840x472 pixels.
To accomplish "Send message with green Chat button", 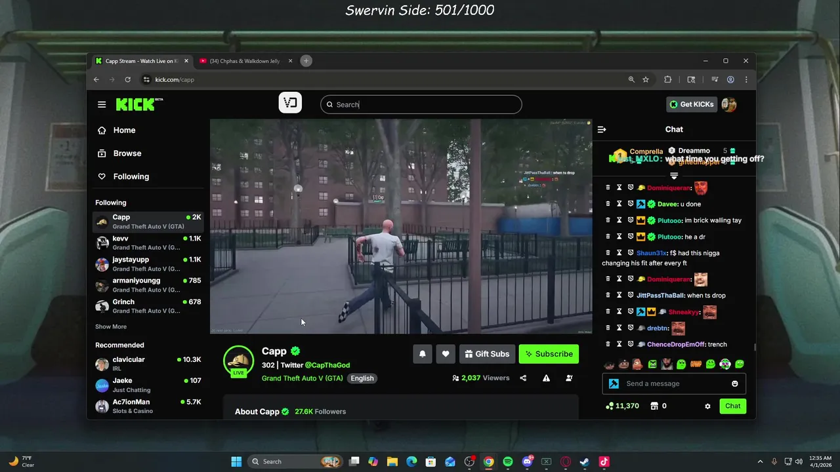I will (x=732, y=406).
